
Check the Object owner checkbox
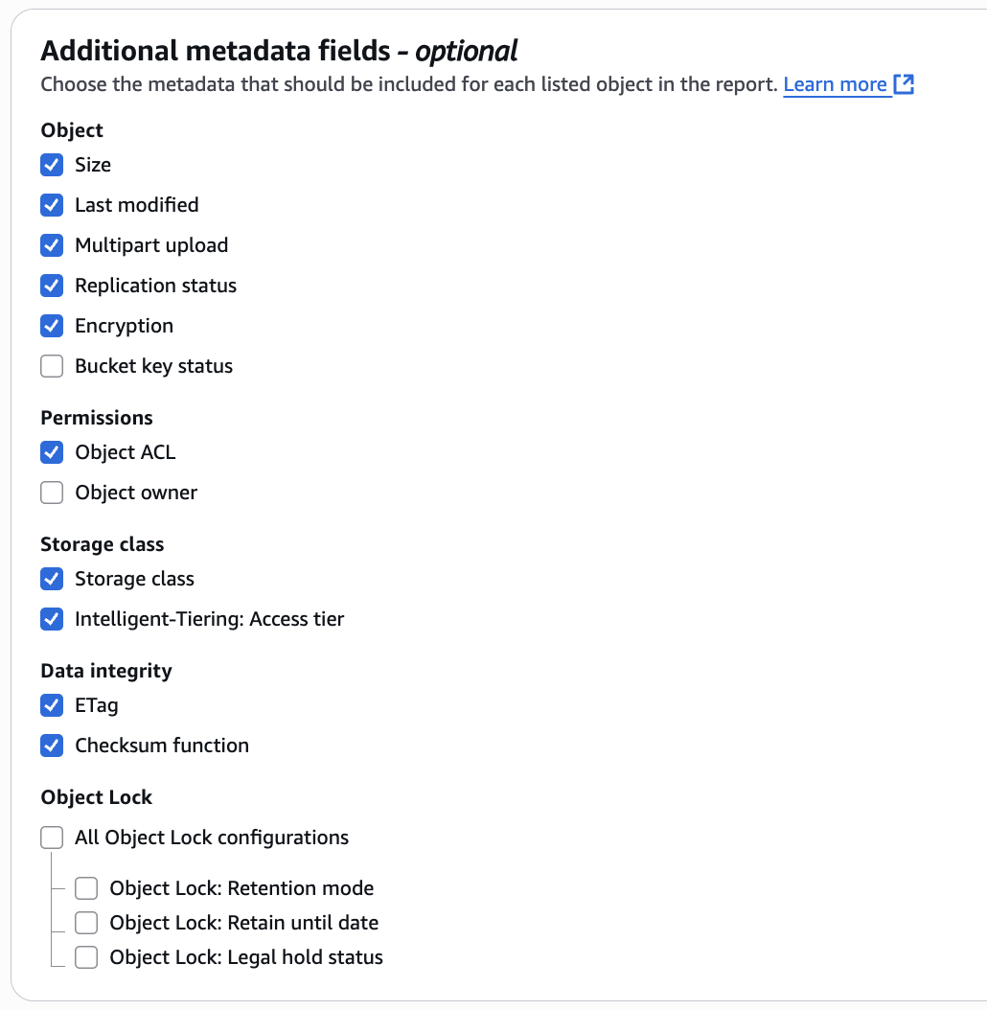coord(52,493)
